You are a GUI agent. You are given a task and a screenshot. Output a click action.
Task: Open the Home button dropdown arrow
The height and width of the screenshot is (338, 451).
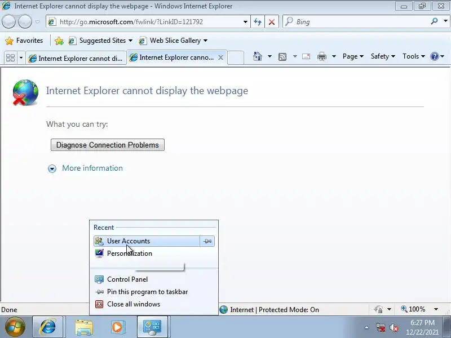click(269, 56)
